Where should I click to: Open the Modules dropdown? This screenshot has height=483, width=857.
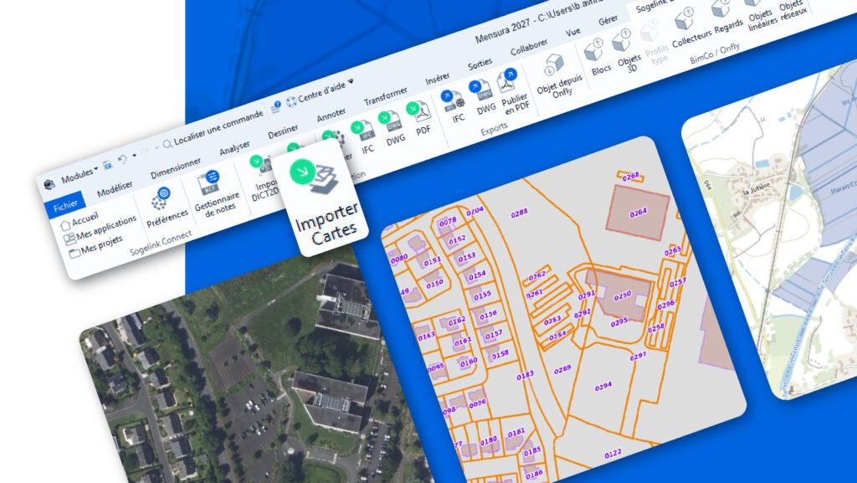(x=80, y=176)
